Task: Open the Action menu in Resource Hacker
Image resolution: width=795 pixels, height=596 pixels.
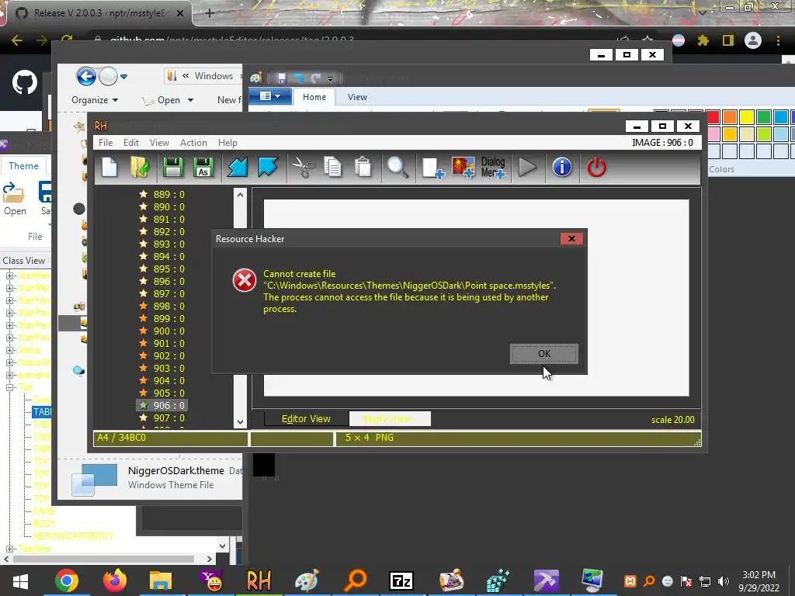Action: click(x=193, y=143)
